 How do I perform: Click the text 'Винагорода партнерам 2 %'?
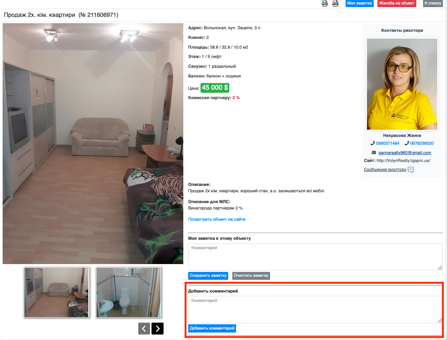click(215, 208)
